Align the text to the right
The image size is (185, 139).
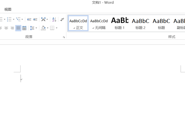click(12, 28)
